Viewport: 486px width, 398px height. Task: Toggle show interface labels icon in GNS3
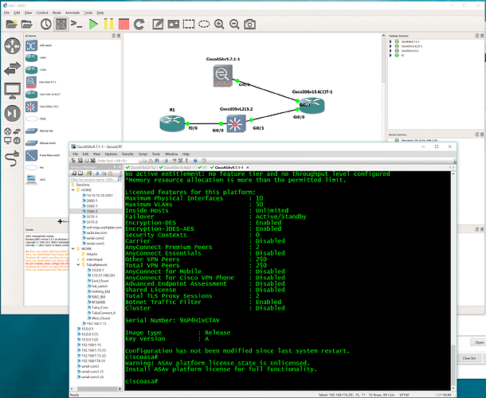coord(61,24)
